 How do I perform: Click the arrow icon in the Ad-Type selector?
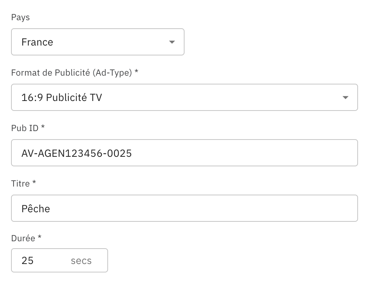tap(345, 98)
